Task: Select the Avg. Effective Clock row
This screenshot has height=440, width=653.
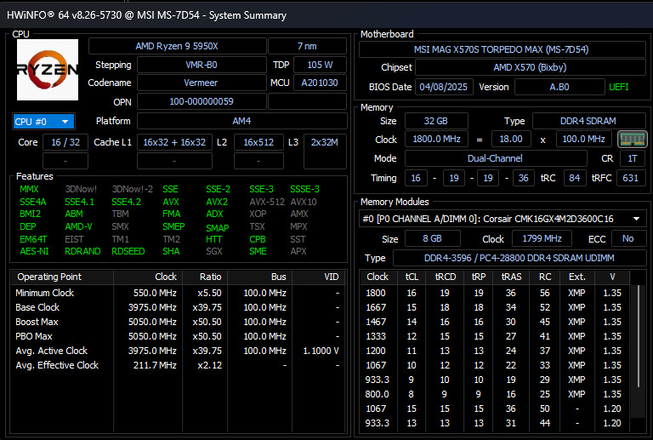Action: 178,365
